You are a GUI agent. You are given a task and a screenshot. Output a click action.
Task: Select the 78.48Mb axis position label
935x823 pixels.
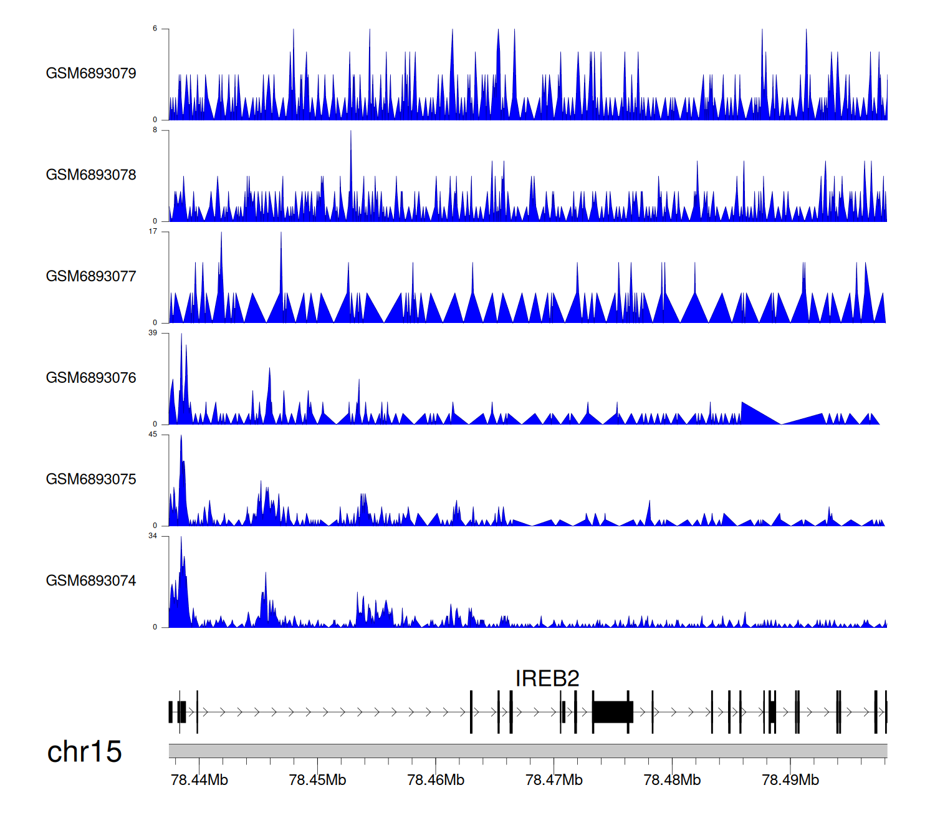coord(672,780)
